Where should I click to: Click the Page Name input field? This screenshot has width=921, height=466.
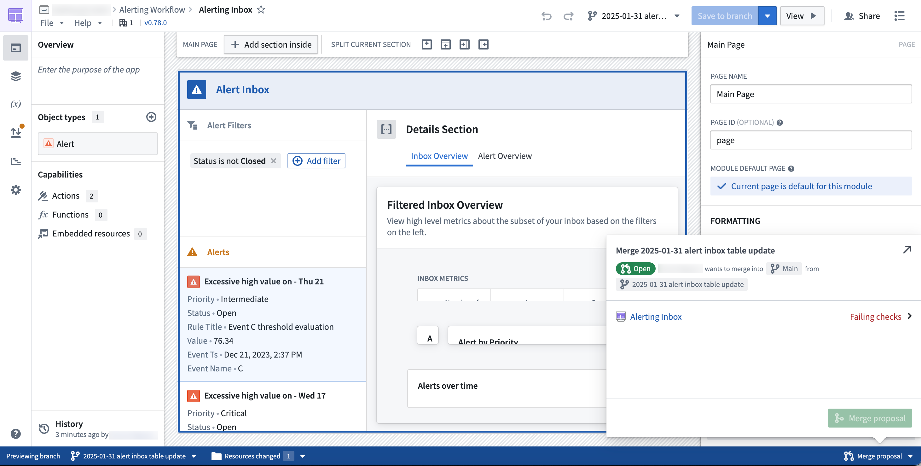pyautogui.click(x=811, y=94)
